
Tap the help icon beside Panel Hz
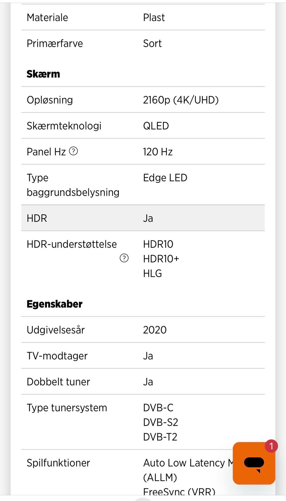pos(73,151)
